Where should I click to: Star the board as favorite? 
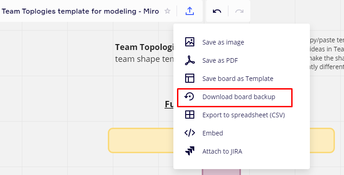pyautogui.click(x=167, y=11)
